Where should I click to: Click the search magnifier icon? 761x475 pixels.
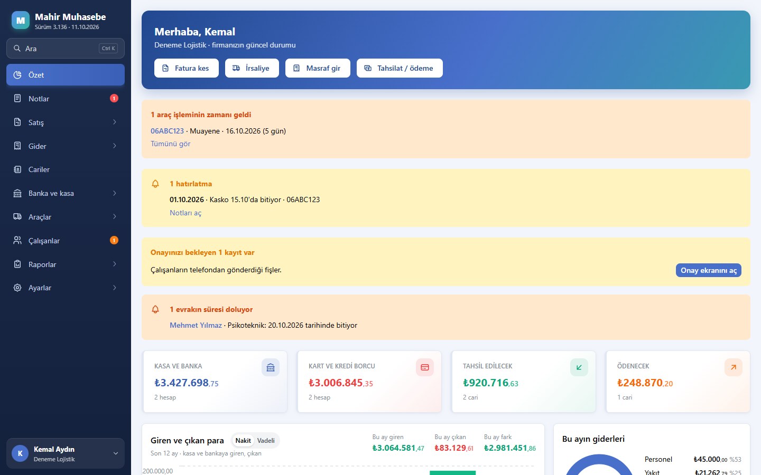pyautogui.click(x=17, y=48)
